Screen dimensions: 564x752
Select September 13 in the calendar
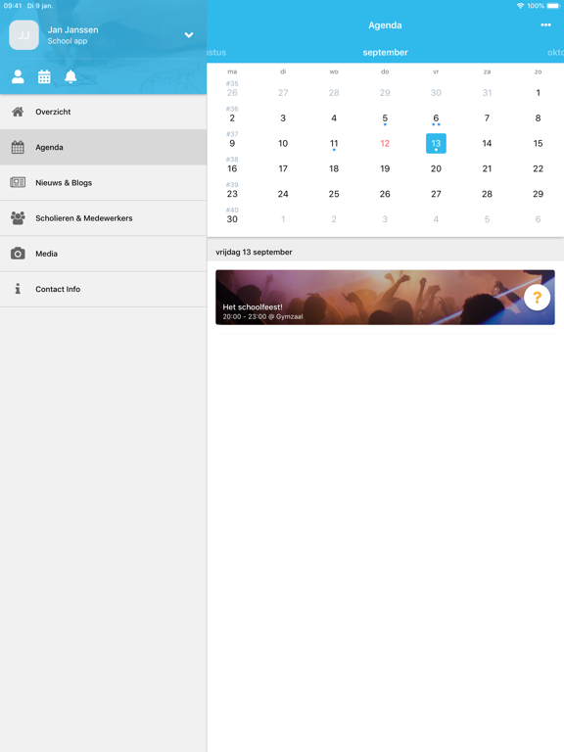click(436, 143)
